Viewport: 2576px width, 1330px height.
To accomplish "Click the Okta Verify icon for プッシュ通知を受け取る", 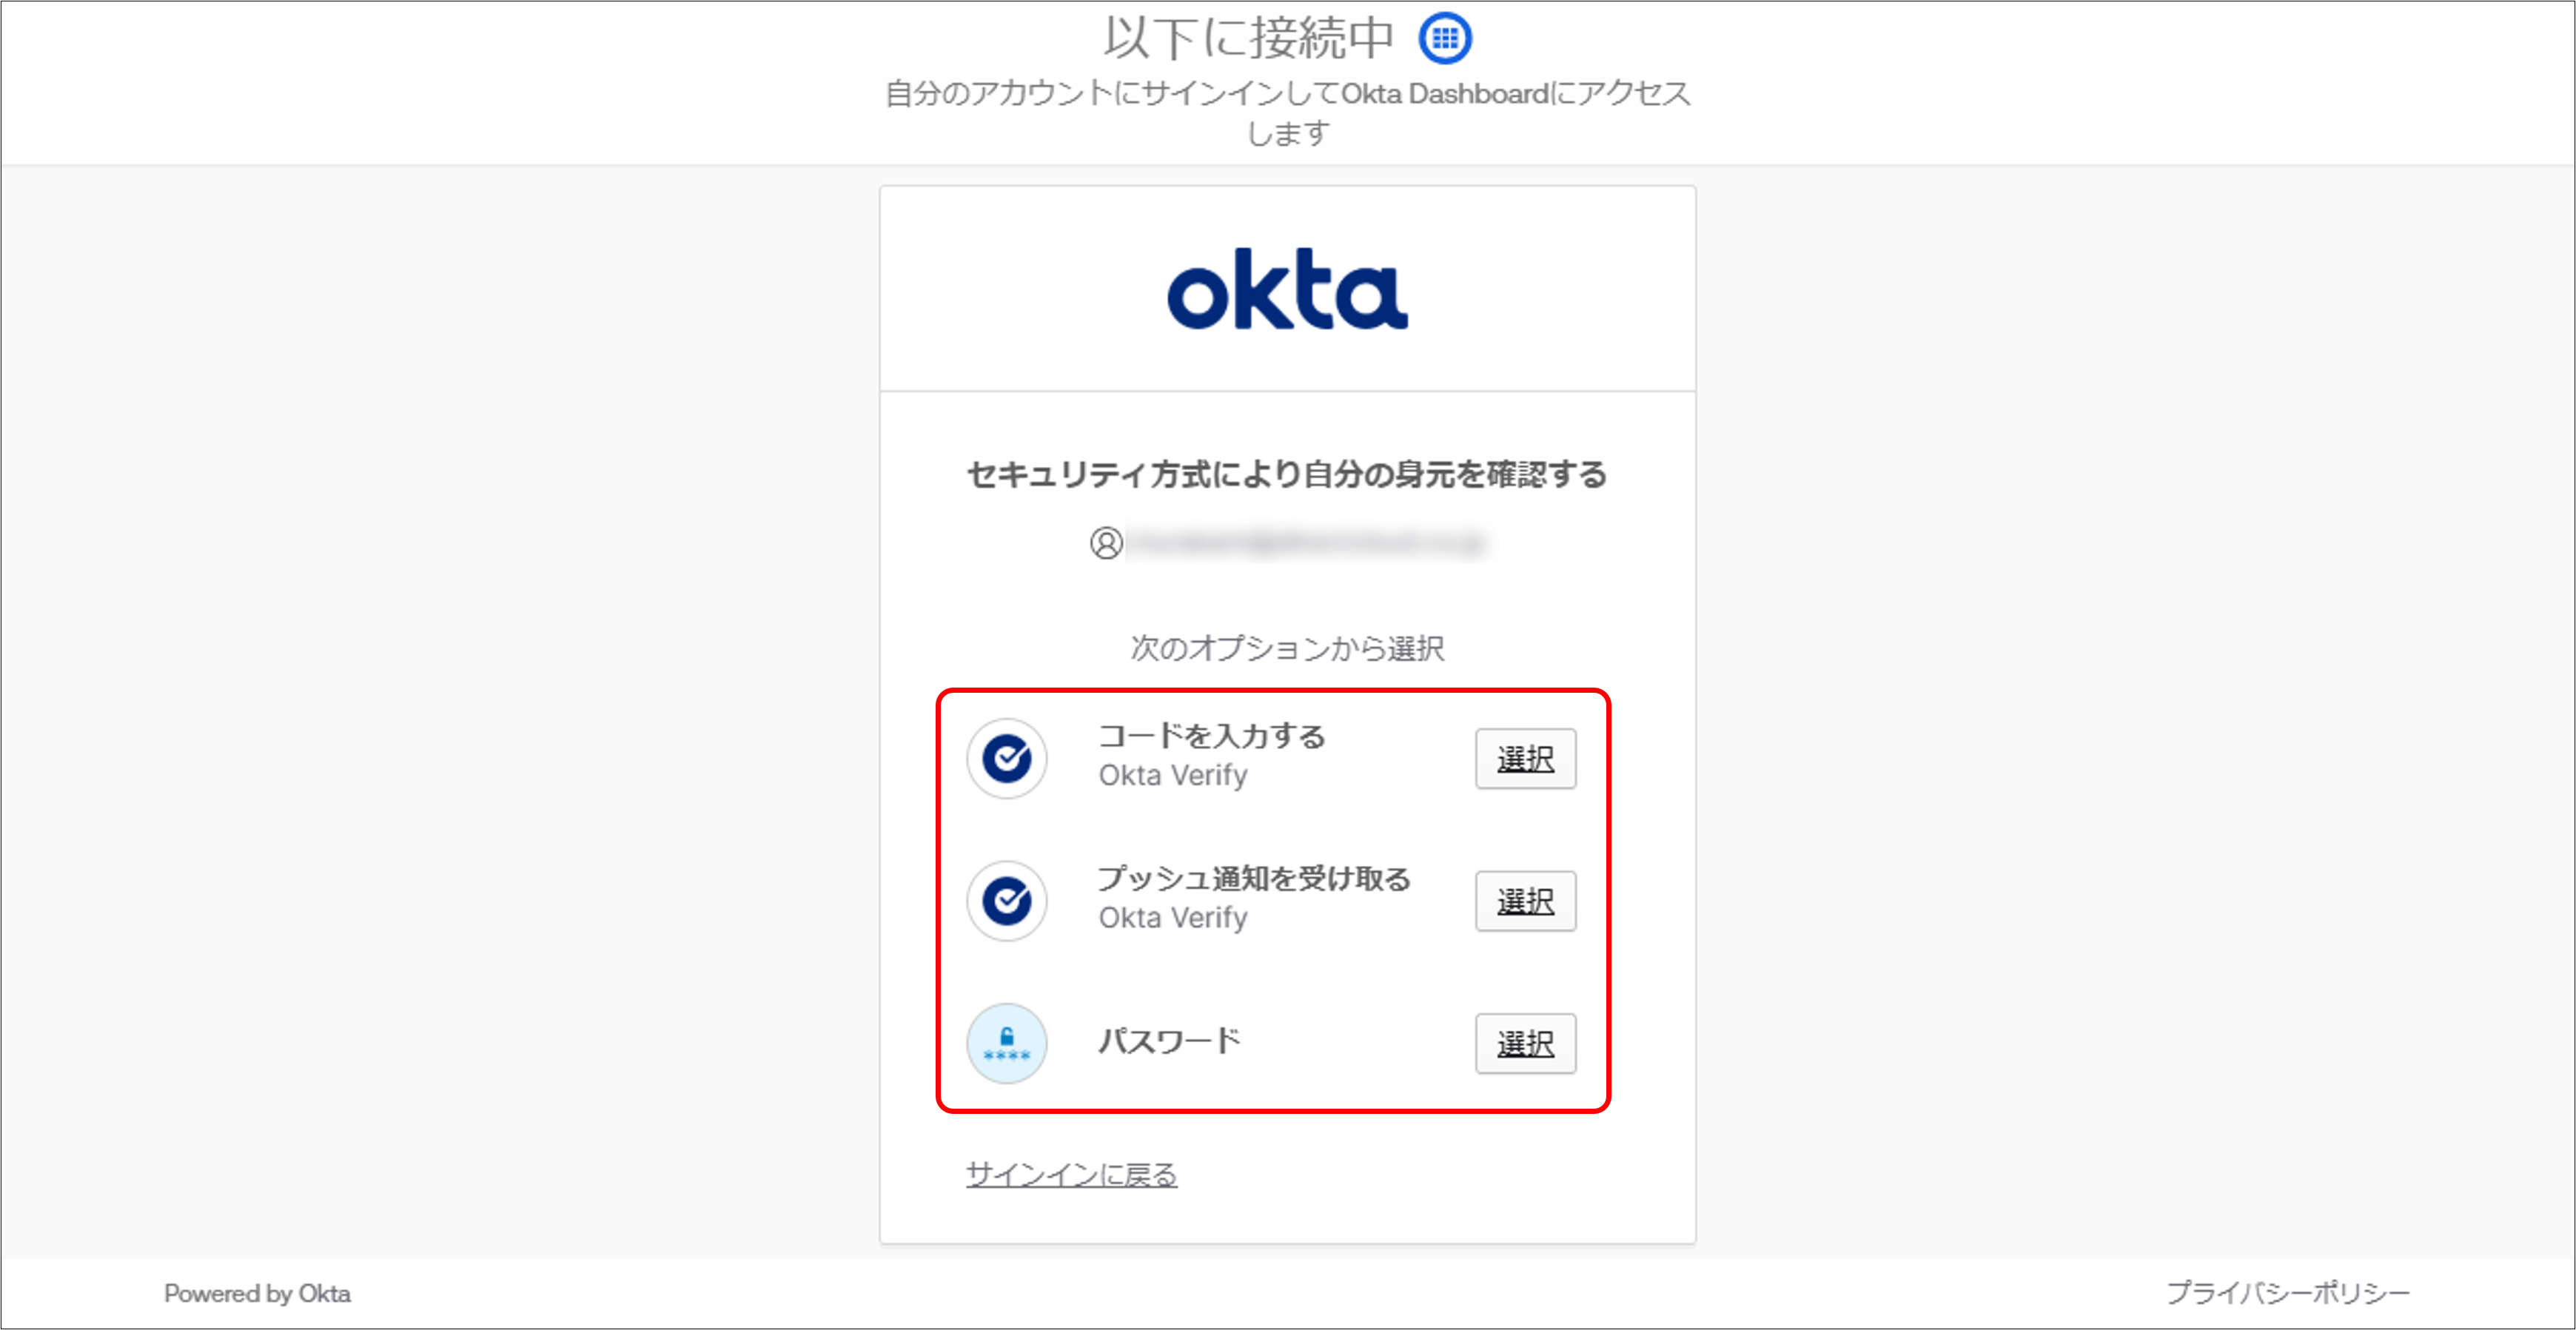I will [x=1006, y=901].
